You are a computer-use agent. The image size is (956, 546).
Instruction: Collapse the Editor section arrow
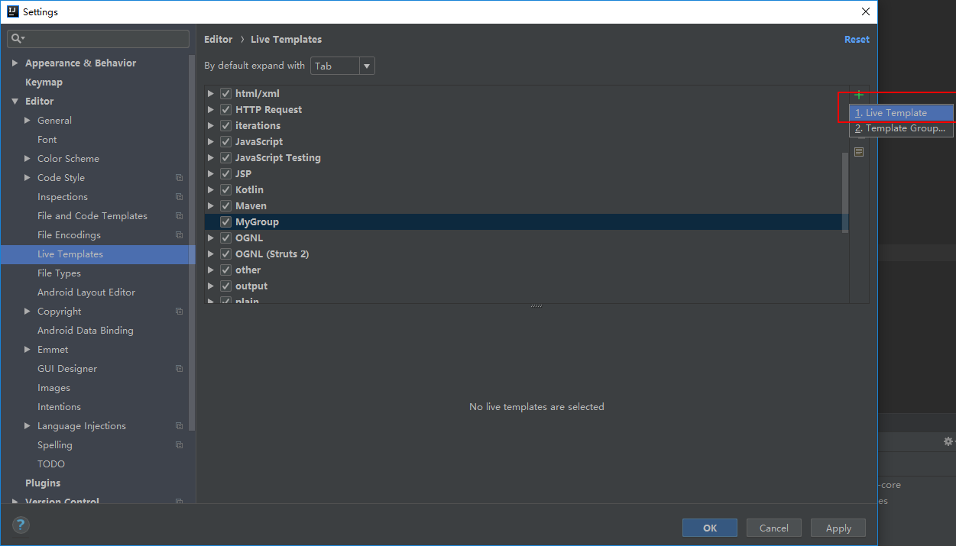15,101
